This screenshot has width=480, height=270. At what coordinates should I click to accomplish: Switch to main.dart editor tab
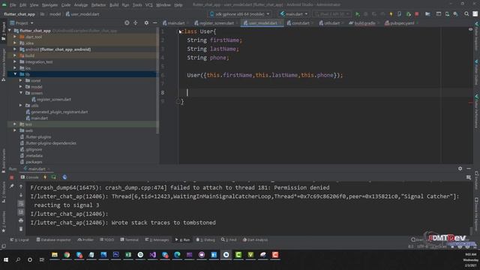point(173,23)
